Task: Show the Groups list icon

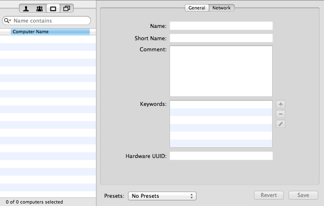Action: point(40,9)
